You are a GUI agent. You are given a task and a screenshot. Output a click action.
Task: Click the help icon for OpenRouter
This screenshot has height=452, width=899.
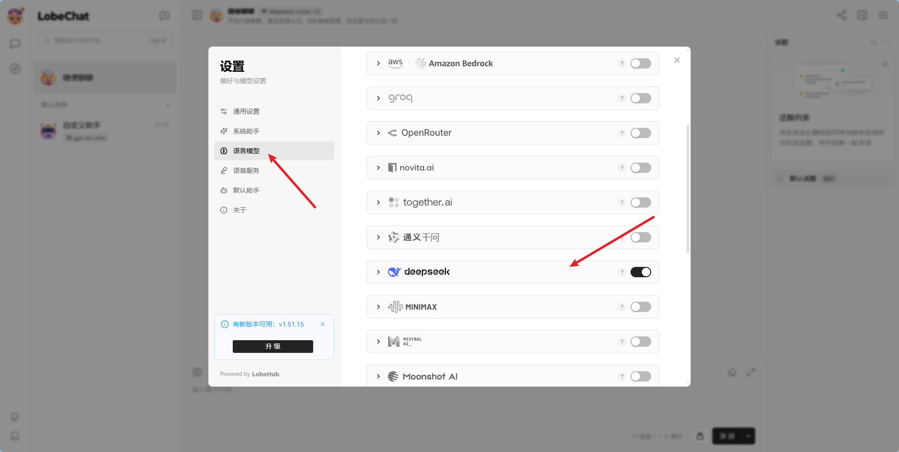[622, 133]
